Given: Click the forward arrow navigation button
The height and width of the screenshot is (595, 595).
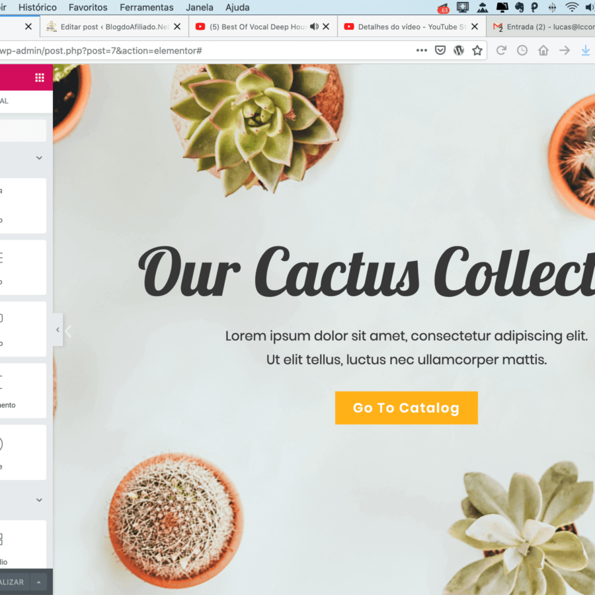Looking at the screenshot, I should coord(565,50).
